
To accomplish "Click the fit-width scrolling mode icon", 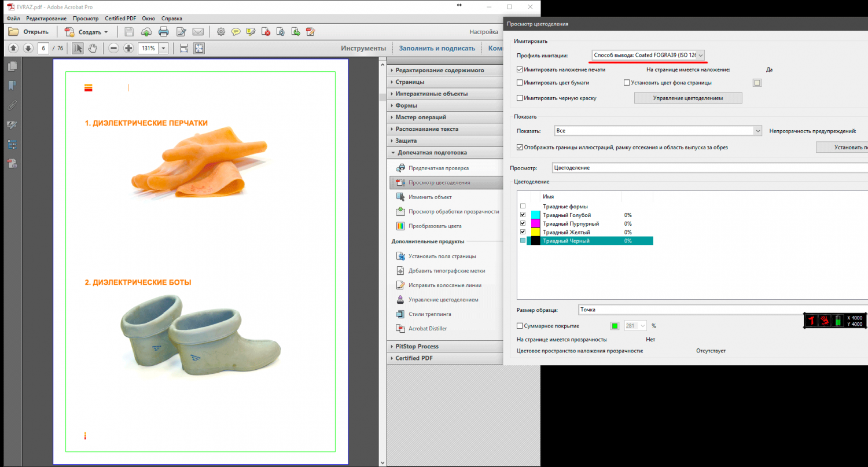I will [x=184, y=48].
